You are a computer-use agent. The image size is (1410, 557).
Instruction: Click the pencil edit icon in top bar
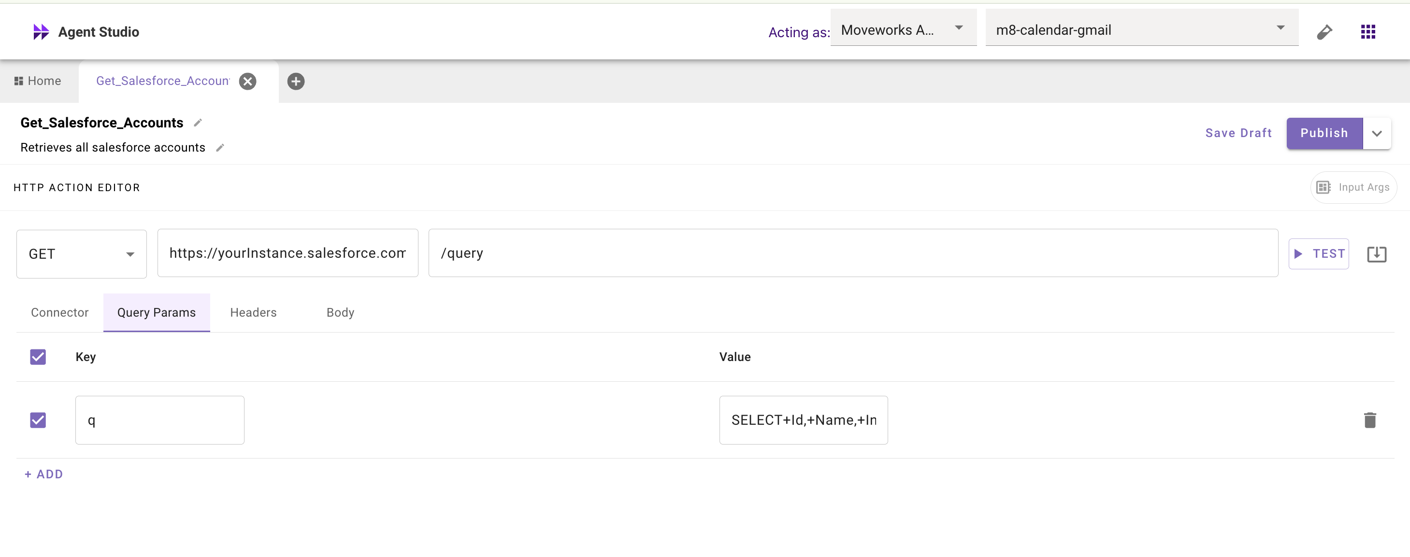click(x=1324, y=32)
